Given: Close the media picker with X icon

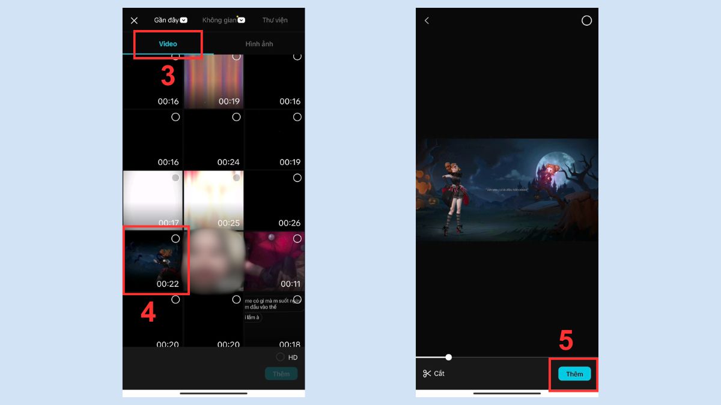Looking at the screenshot, I should [134, 20].
